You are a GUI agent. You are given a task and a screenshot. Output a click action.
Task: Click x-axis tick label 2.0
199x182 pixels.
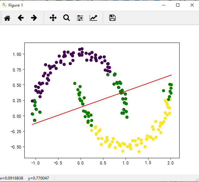click(171, 163)
